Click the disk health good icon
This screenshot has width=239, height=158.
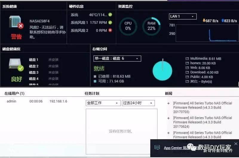pos(16,65)
